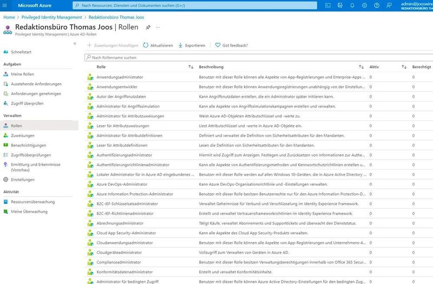Click the Aktualisieren refresh button

[158, 45]
